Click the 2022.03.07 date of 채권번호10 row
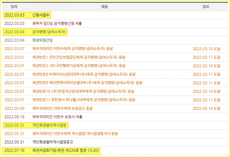The image size is (230, 157). pos(14,91)
